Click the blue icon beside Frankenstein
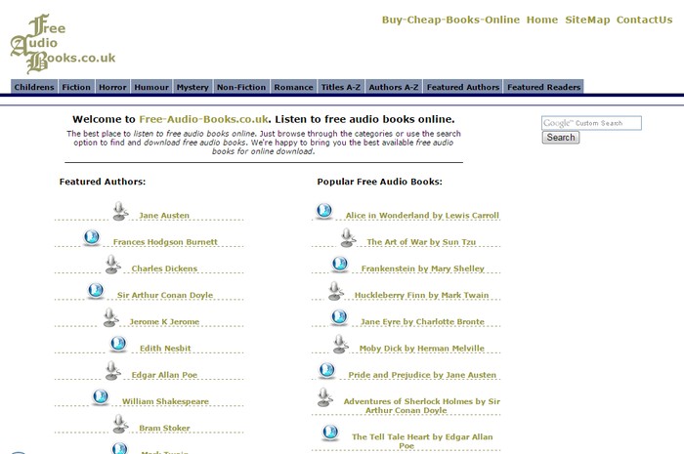This screenshot has width=684, height=454. click(340, 264)
